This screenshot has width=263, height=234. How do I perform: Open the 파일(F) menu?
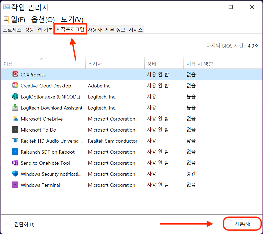tap(14, 19)
